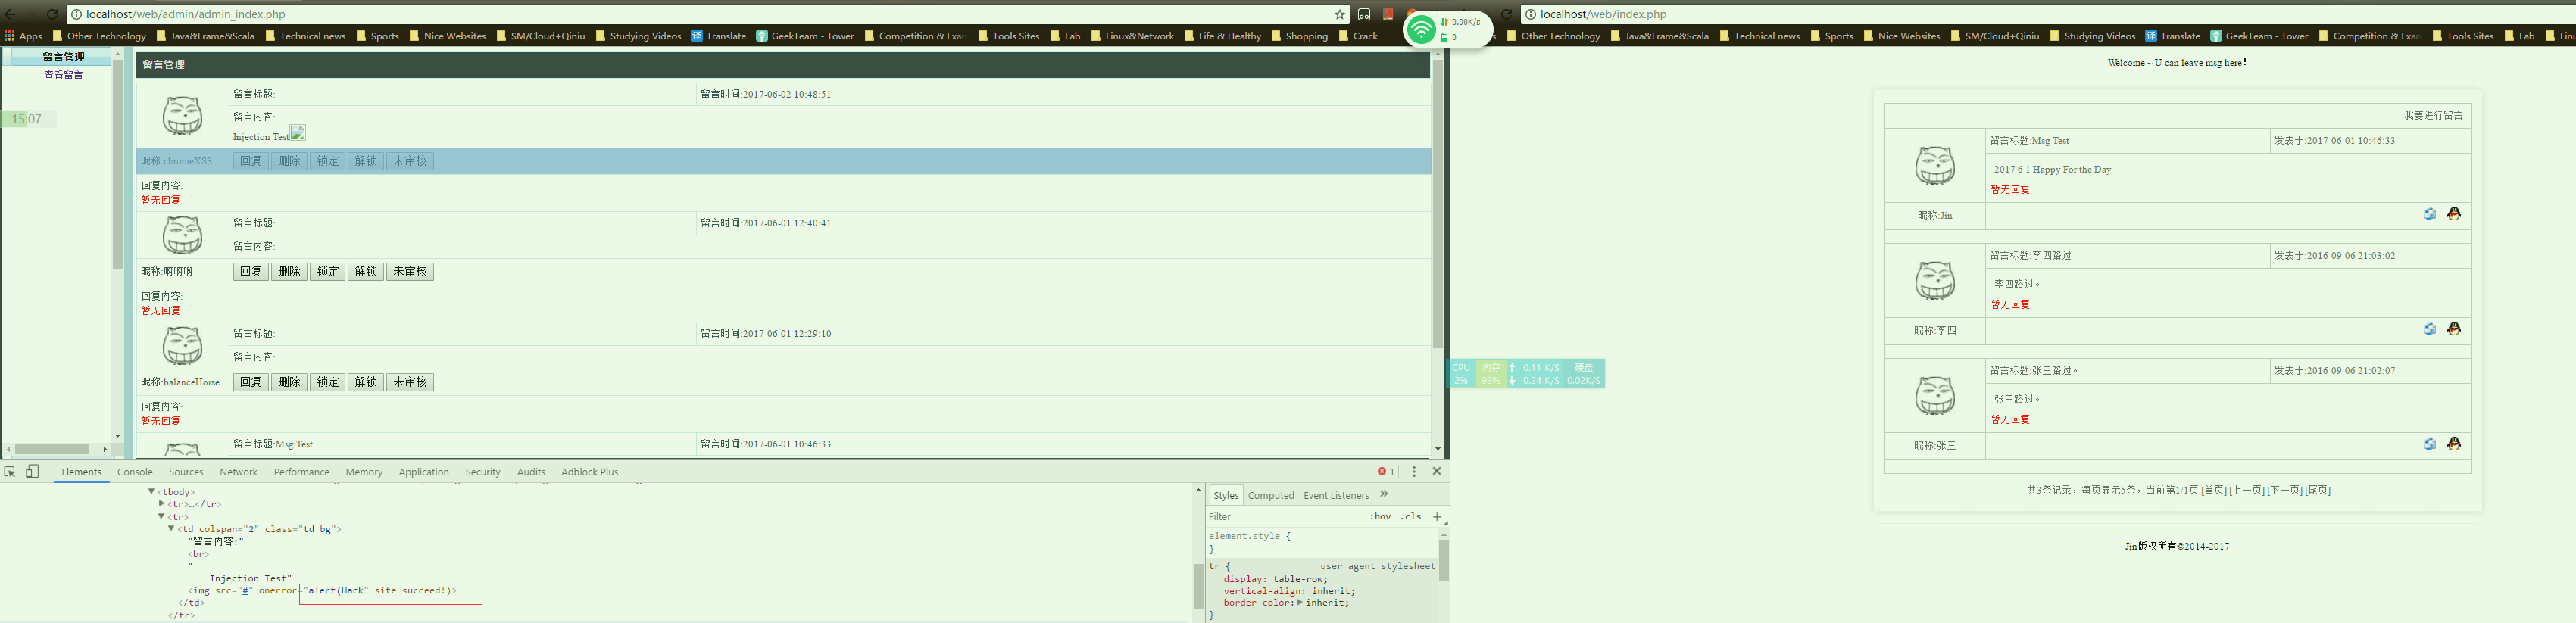This screenshot has height=623, width=2576.
Task: Expand the border-color property in Styles pane
Action: 1299,603
